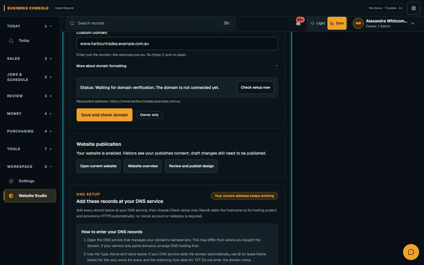Screen dimensions: 424x265
Task: Select Website Studio in the sidebar
Action: coord(30,196)
